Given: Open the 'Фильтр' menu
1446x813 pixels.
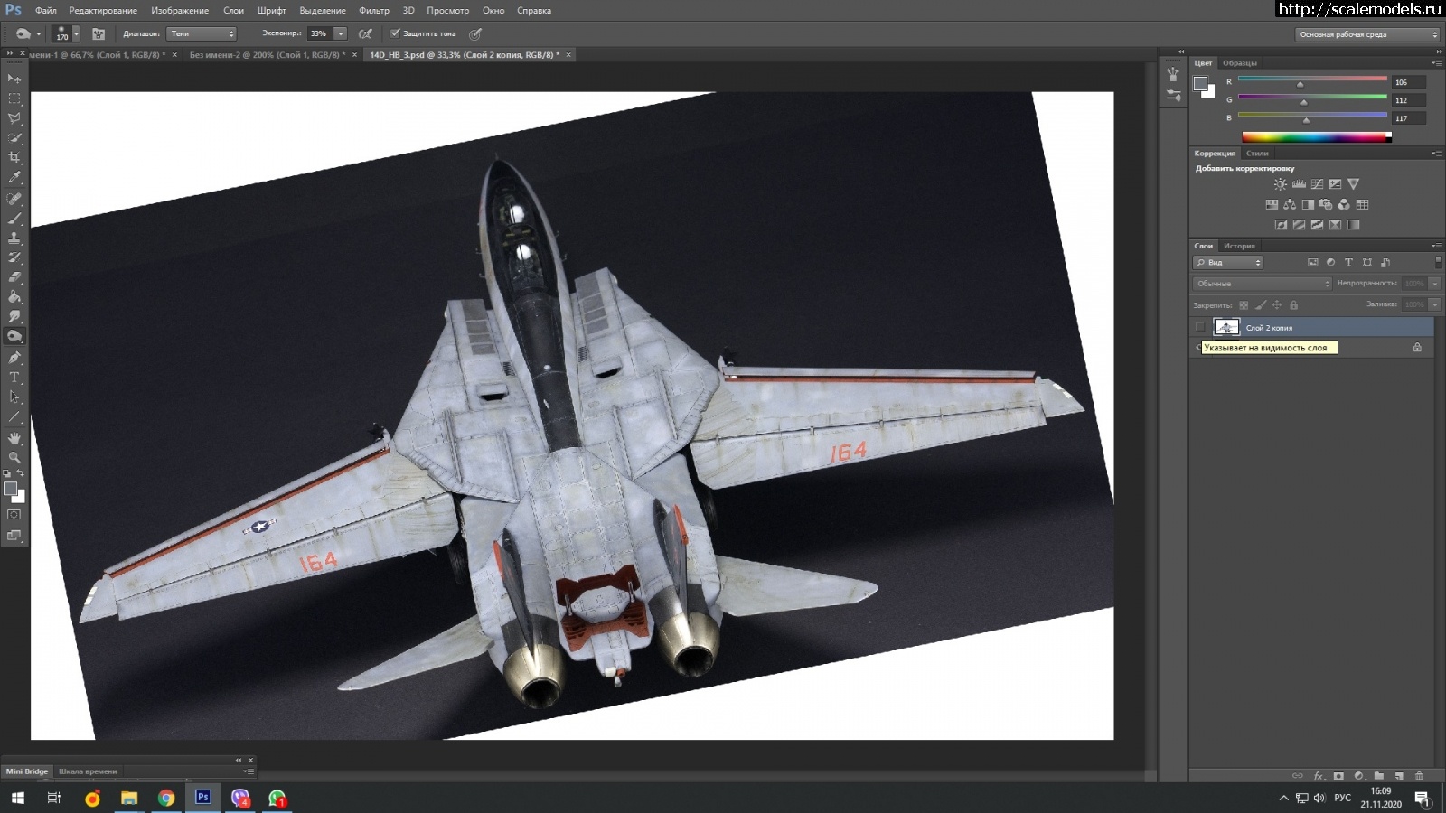Looking at the screenshot, I should (374, 11).
